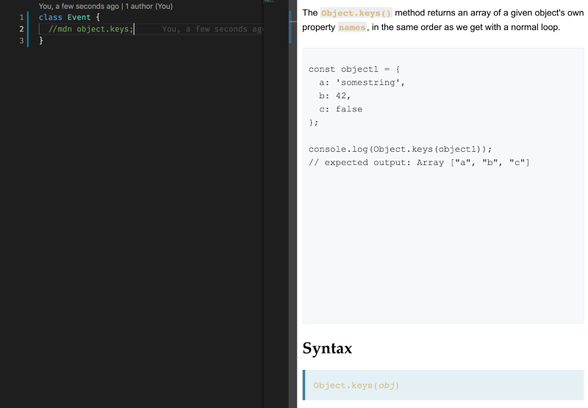Click the 'Syntax' section heading
This screenshot has height=408, width=588.
click(x=327, y=348)
